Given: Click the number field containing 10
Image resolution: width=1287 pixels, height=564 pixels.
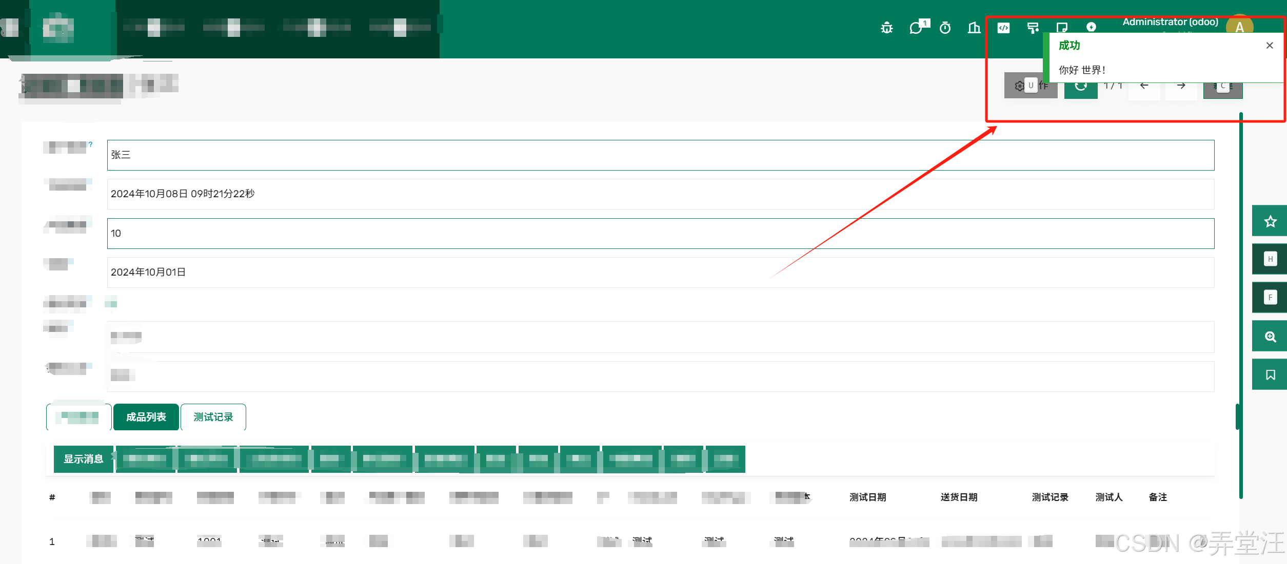Looking at the screenshot, I should (x=660, y=234).
